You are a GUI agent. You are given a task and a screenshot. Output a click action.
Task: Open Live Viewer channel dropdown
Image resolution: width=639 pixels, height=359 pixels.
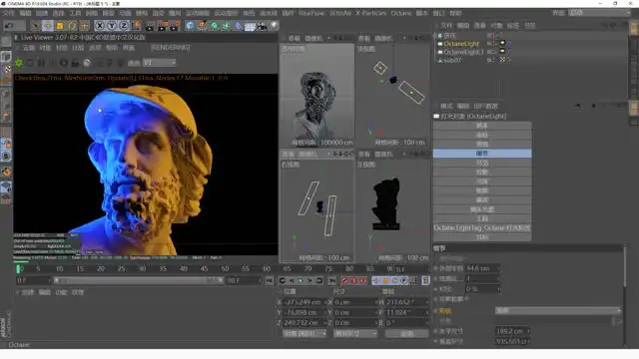[160, 63]
